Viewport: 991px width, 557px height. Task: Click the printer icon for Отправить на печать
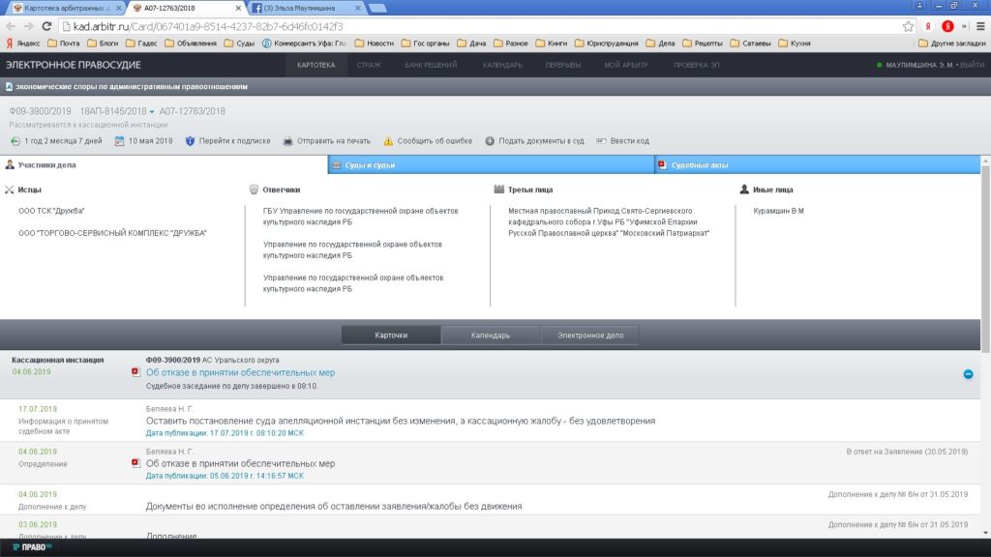click(x=287, y=141)
